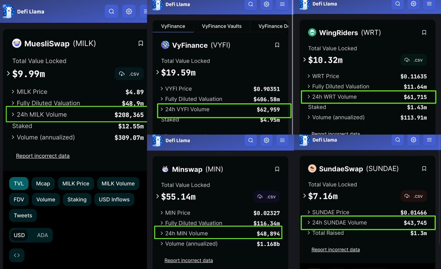441x269 pixels.
Task: Open hamburger menu in WingRiders panel header
Action: 429,4
